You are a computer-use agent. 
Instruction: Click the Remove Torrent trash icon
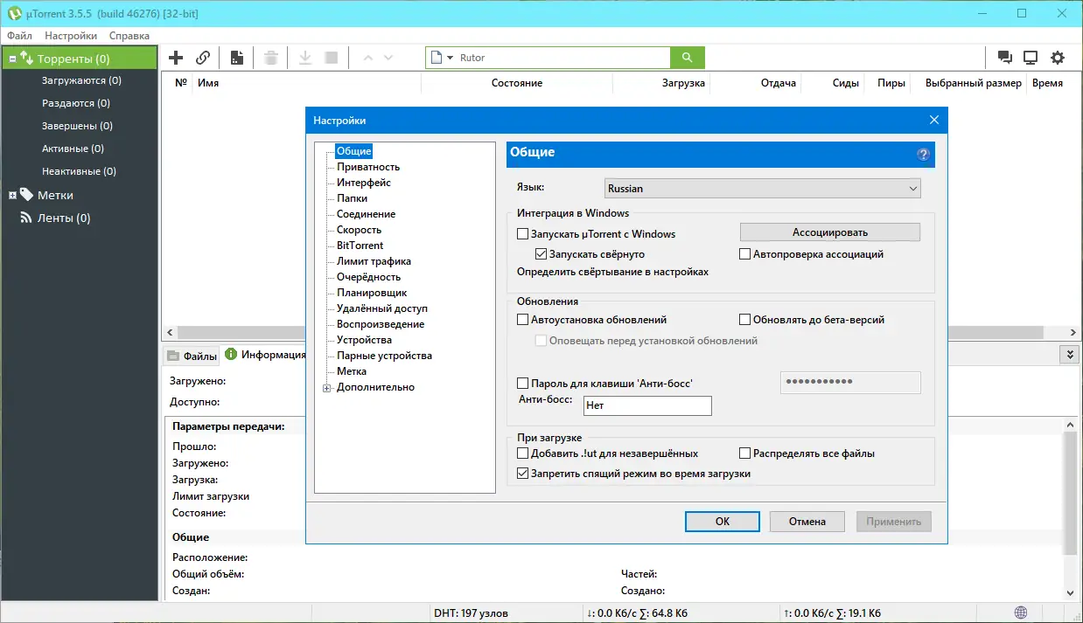click(271, 58)
